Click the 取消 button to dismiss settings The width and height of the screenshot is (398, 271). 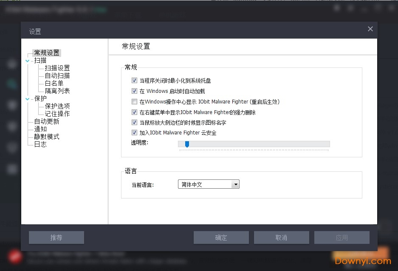(x=281, y=237)
